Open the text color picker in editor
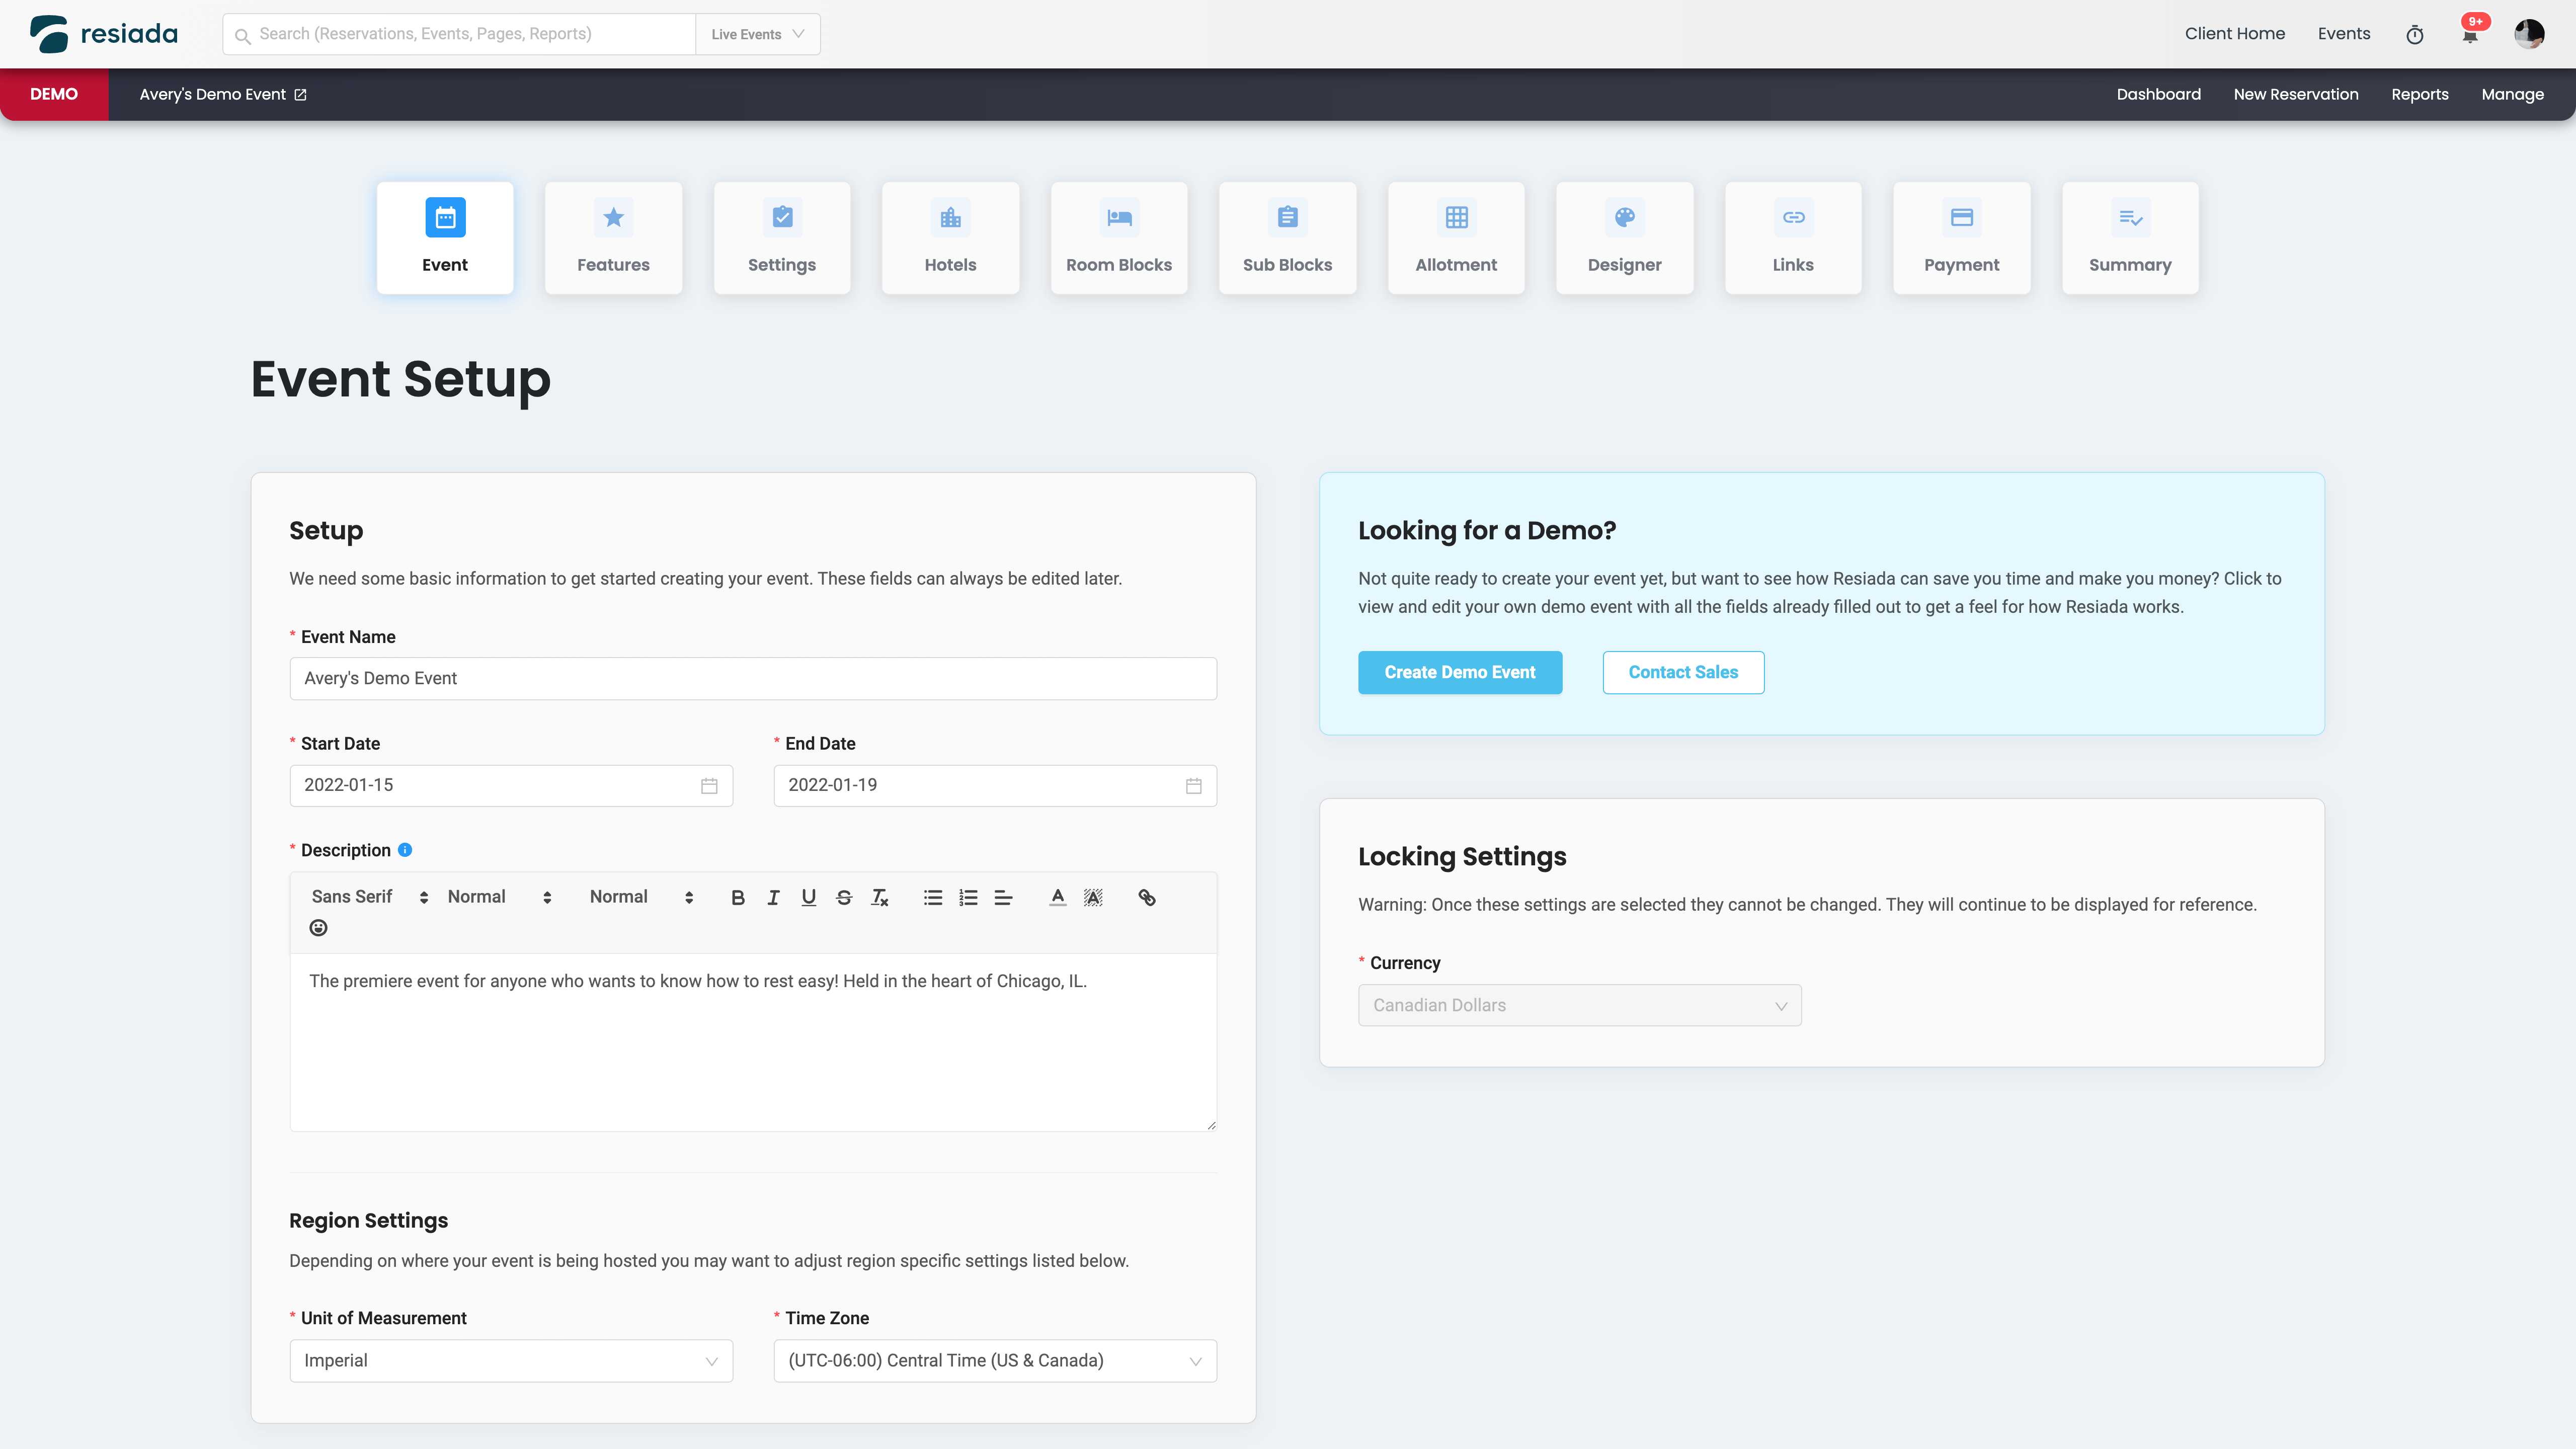This screenshot has width=2576, height=1449. click(x=1057, y=897)
